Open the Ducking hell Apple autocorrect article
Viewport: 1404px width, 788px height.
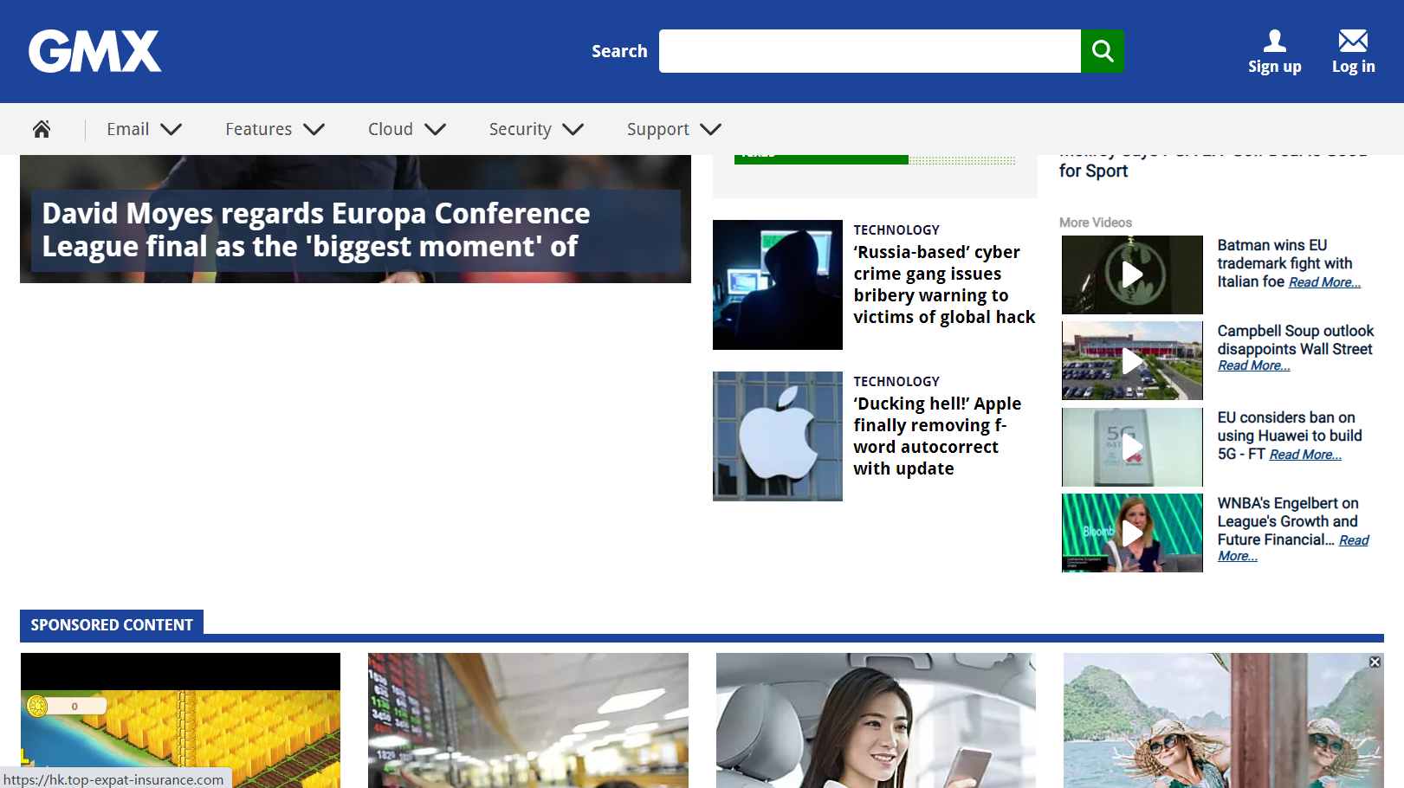point(937,436)
